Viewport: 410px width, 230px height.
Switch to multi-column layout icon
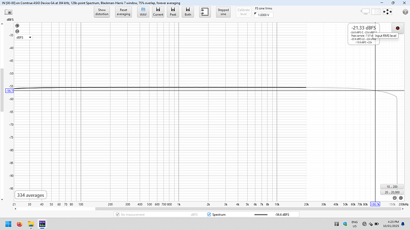376,11
